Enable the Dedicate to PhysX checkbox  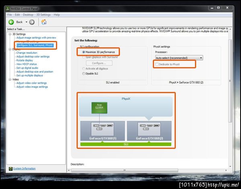click(x=157, y=64)
